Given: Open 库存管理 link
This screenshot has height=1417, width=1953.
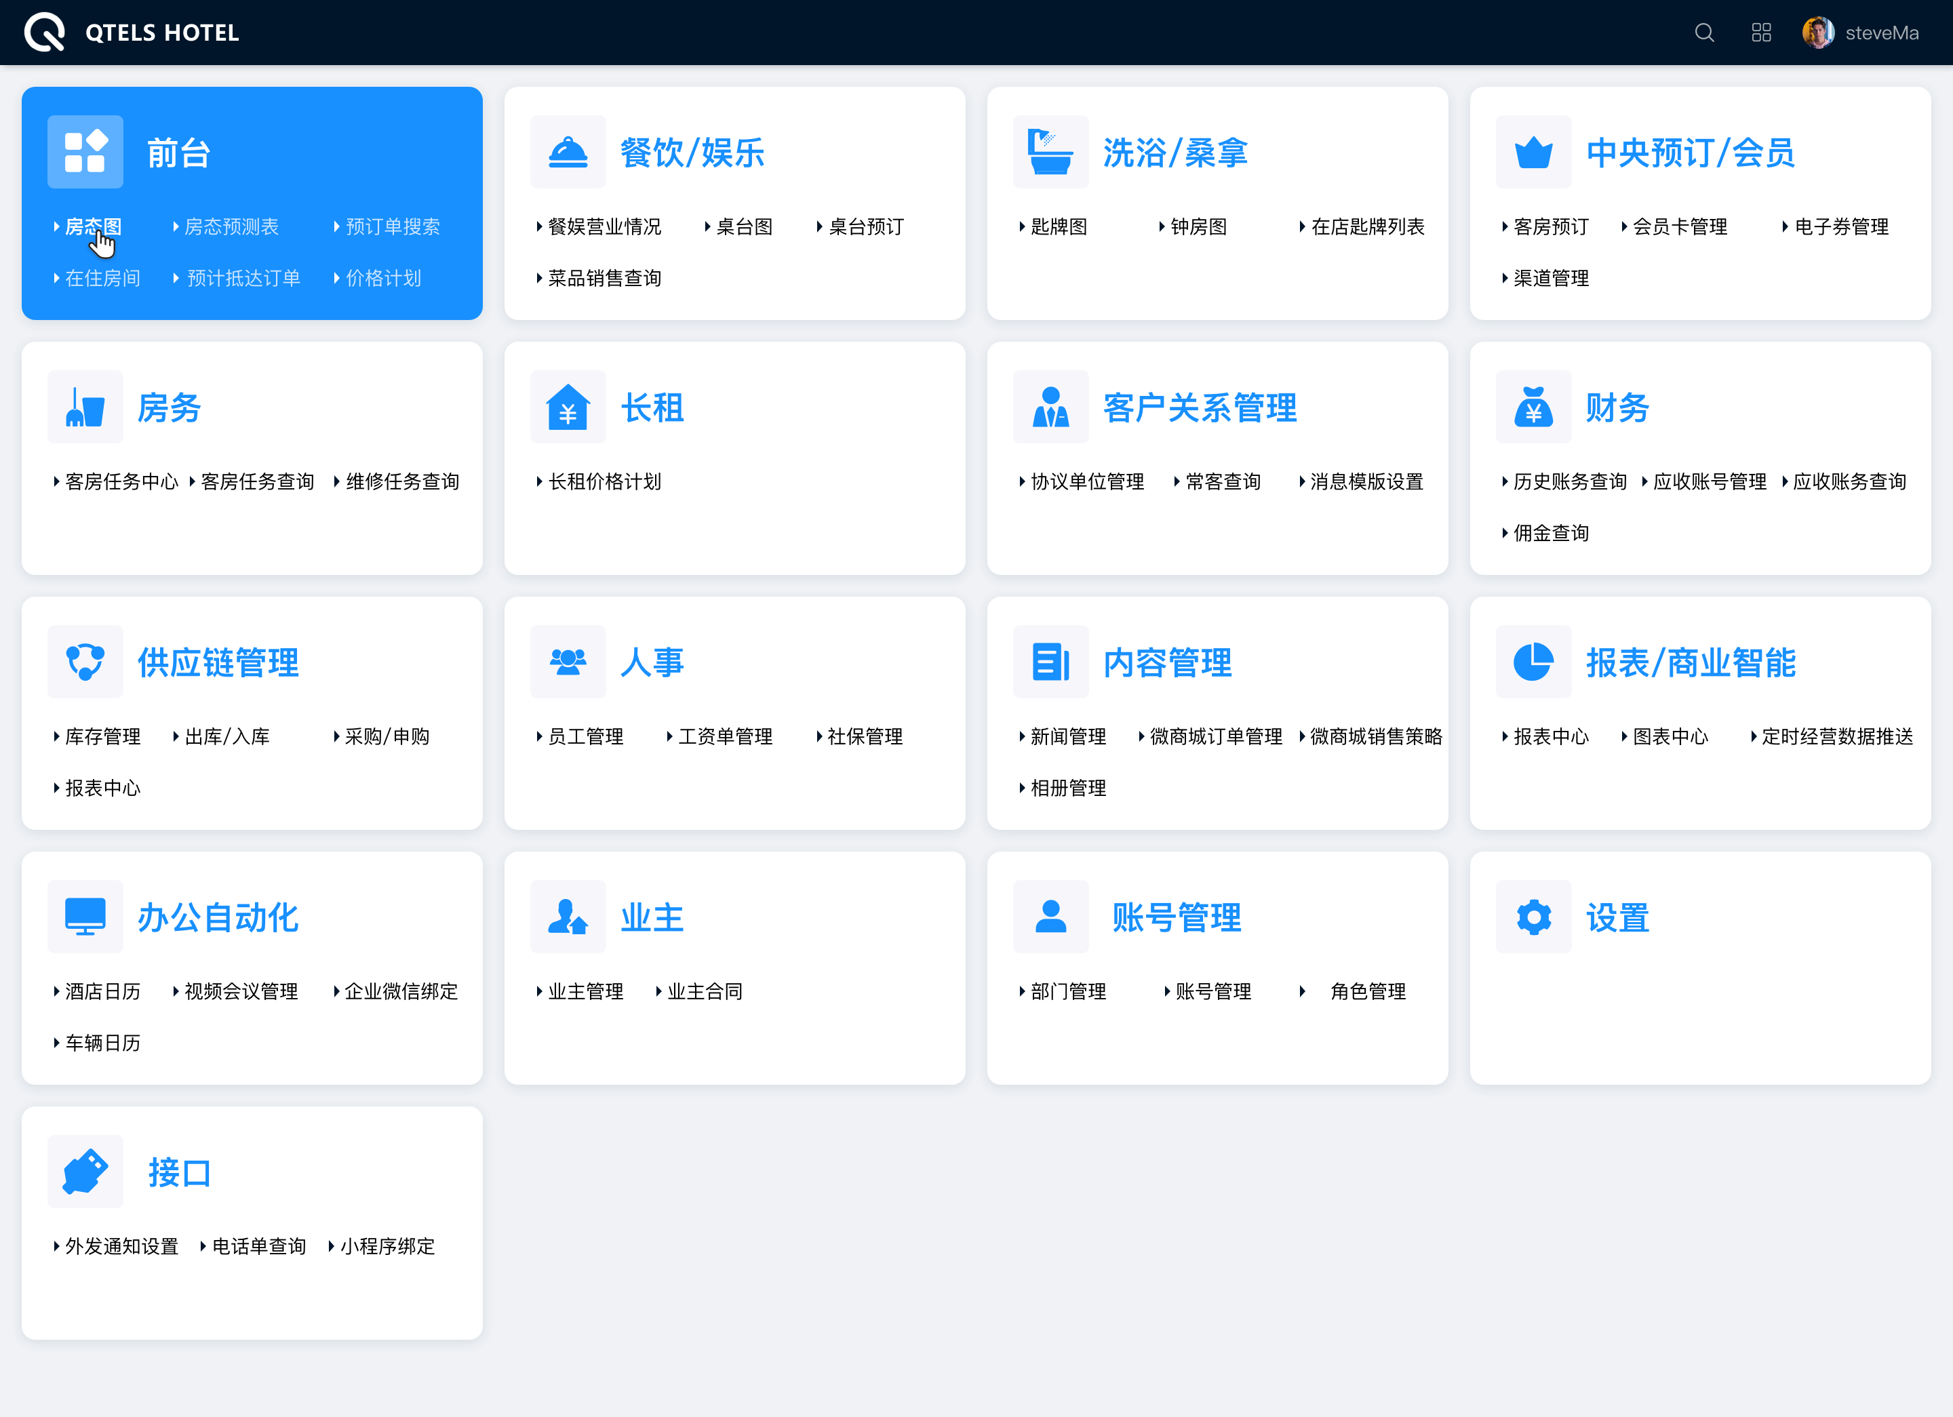Looking at the screenshot, I should coord(102,736).
